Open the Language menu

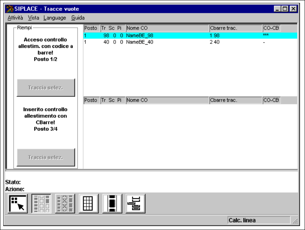click(55, 18)
